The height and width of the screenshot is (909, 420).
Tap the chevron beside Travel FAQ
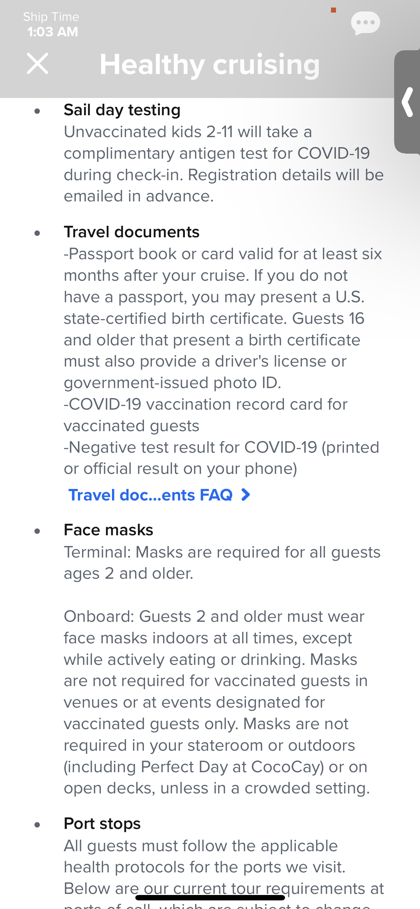(246, 495)
